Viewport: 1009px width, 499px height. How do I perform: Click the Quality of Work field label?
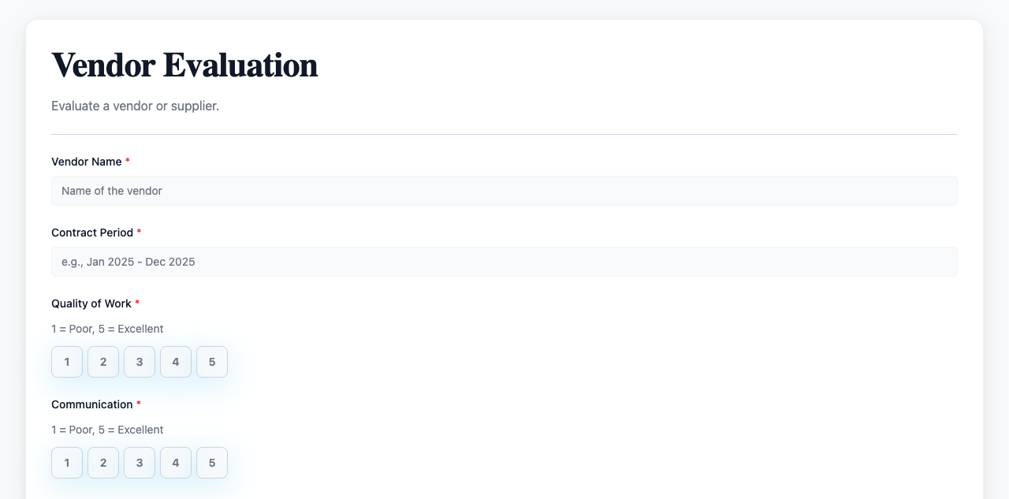(x=91, y=303)
